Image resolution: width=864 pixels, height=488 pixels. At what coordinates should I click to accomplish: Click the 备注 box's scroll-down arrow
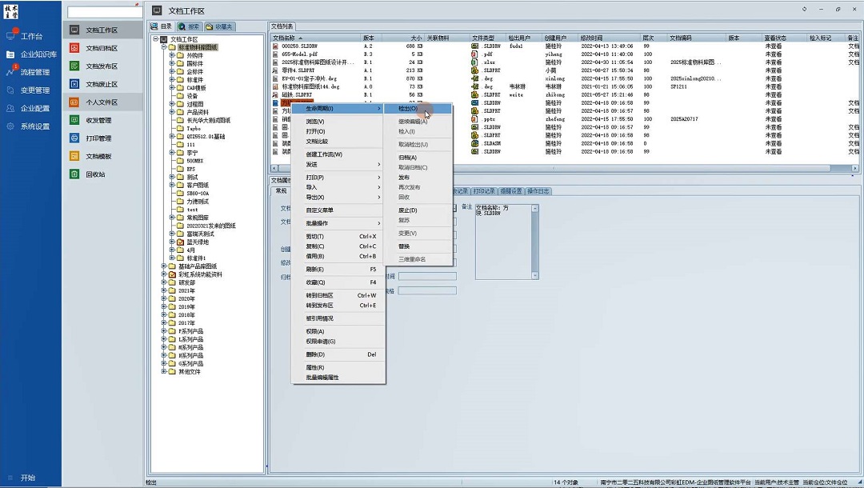coord(534,275)
